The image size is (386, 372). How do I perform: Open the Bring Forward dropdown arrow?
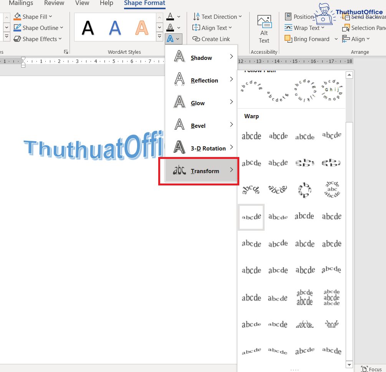coord(336,39)
